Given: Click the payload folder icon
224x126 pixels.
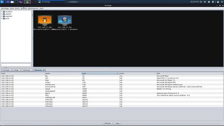Looking at the screenshot, I should pyautogui.click(x=4, y=16).
